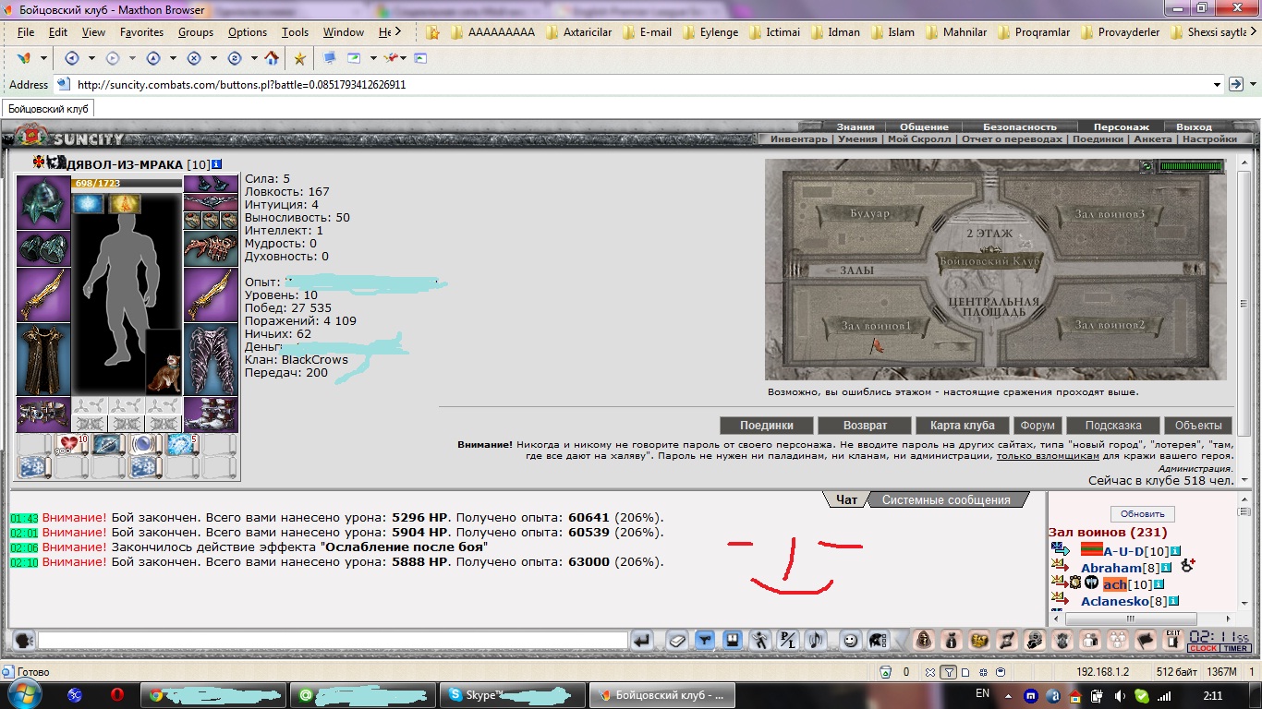This screenshot has height=709, width=1262.
Task: Click the favorites star toolbar icon
Action: 299,58
